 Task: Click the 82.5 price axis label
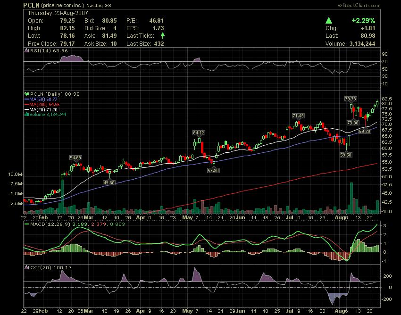[x=387, y=99]
